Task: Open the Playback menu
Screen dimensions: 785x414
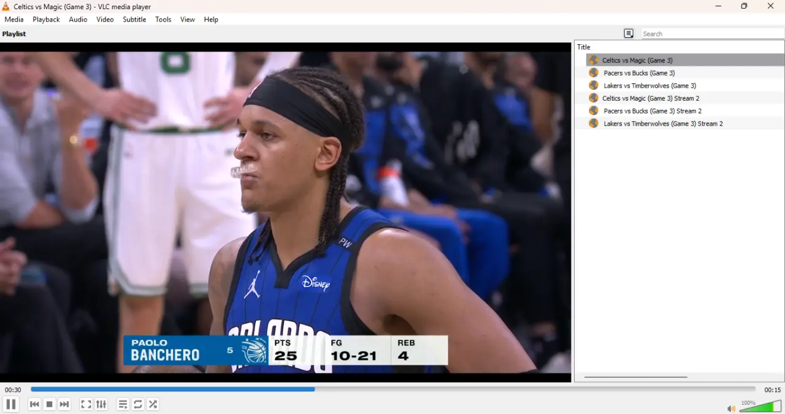Action: [46, 20]
